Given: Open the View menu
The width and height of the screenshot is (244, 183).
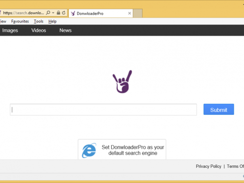Looking at the screenshot, I should pos(3,21).
